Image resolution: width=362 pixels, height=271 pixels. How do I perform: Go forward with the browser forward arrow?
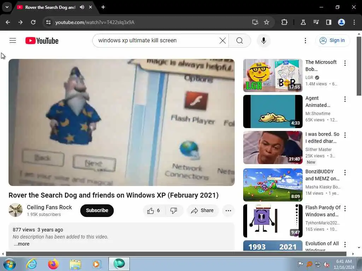[x=21, y=22]
